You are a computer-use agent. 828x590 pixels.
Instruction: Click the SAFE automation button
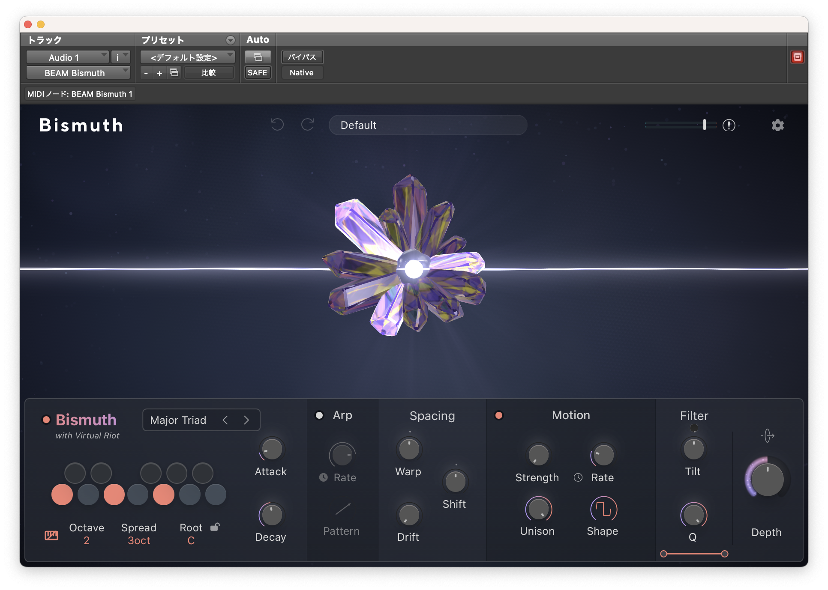[258, 73]
